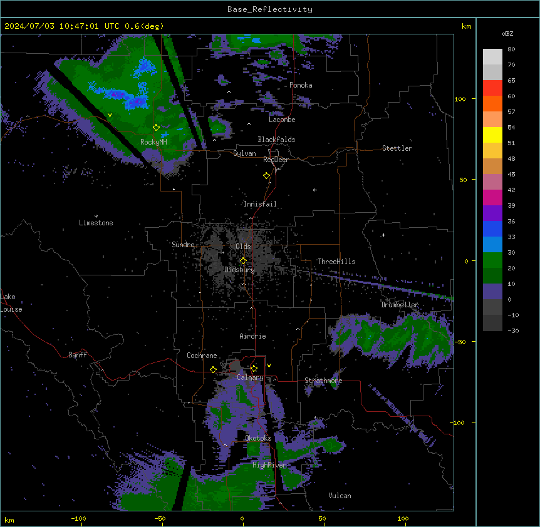Select the purple 36-39 dBZ swatch
Image resolution: width=540 pixels, height=527 pixels.
pyautogui.click(x=492, y=213)
